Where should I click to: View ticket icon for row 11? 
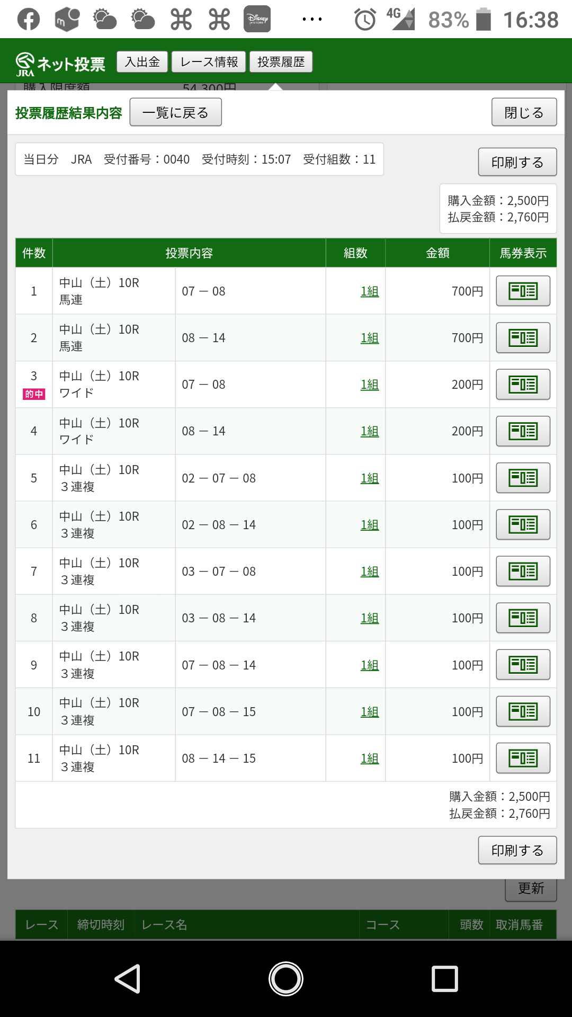[x=523, y=758]
